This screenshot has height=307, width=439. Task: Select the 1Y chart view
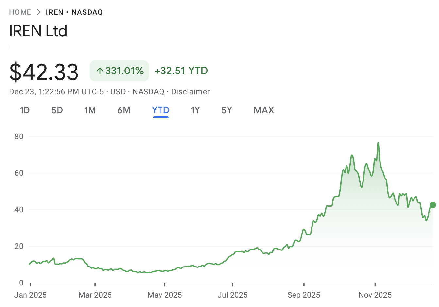(x=195, y=110)
